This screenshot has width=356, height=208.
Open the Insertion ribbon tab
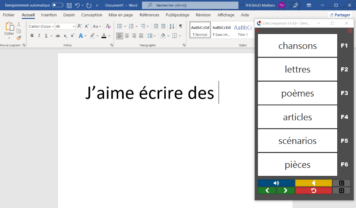[49, 15]
